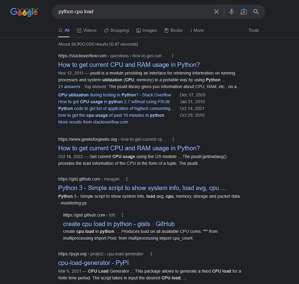Open the Tools filter options
The height and width of the screenshot is (284, 299).
(x=254, y=31)
